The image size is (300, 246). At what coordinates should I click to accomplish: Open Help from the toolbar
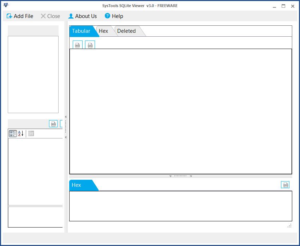point(114,16)
